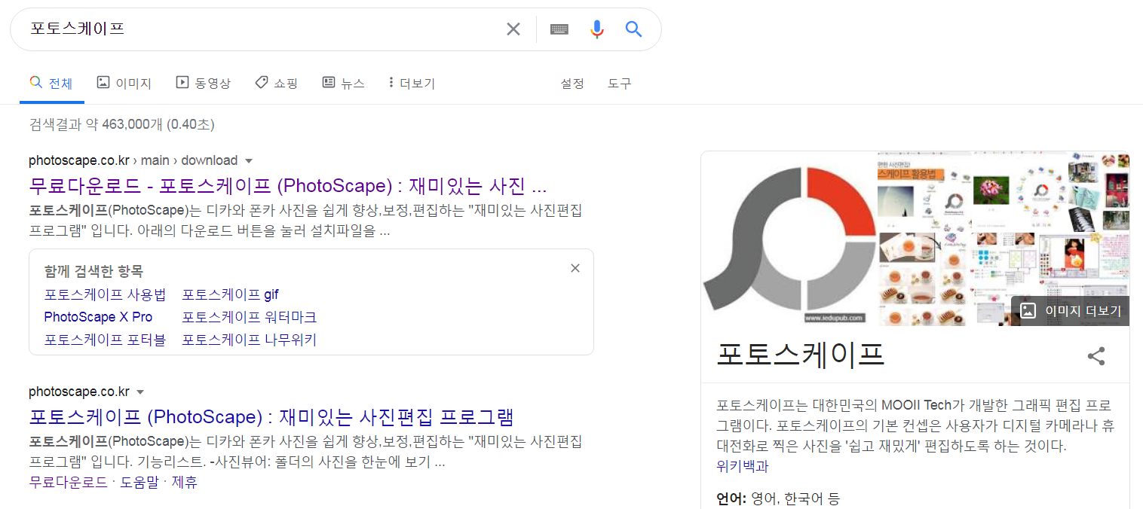Start voice search with the microphone icon
Viewport: 1143px width, 509px height.
597,29
